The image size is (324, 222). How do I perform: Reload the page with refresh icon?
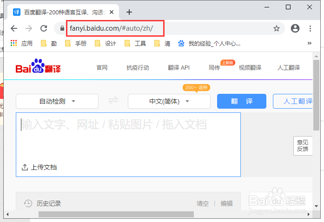[x=44, y=28]
